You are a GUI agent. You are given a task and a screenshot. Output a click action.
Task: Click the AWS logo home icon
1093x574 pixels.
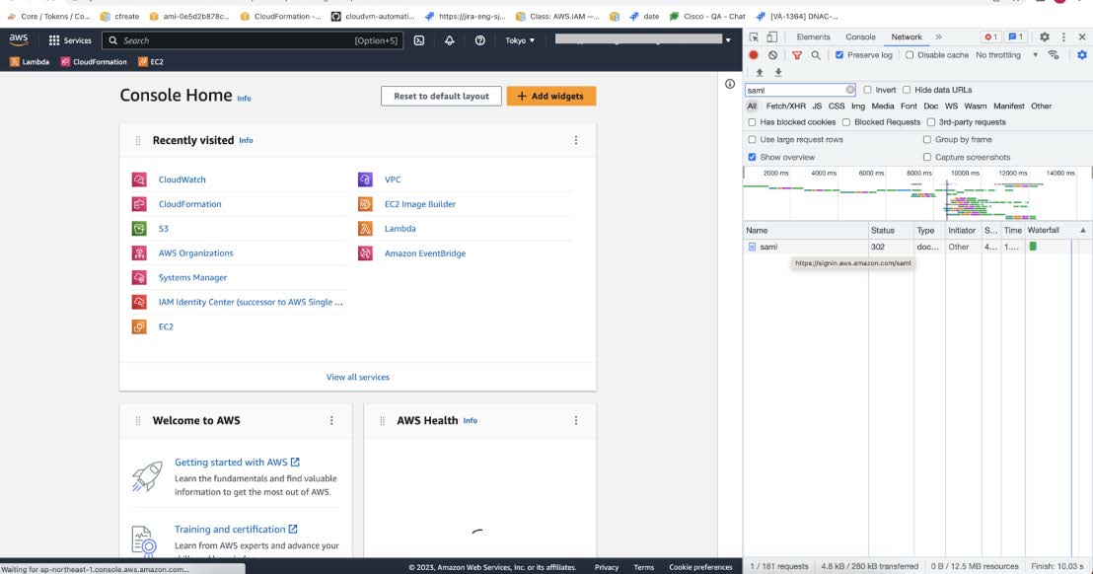click(18, 39)
